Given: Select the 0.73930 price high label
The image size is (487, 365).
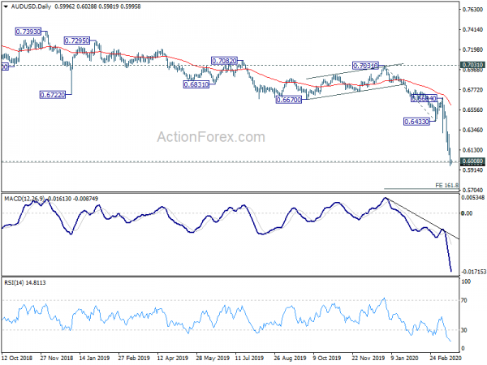Looking at the screenshot, I should (x=28, y=31).
